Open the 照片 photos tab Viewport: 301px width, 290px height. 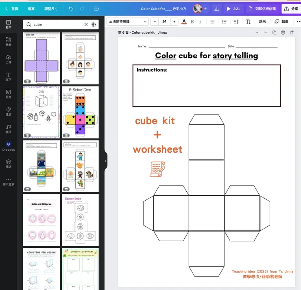coord(9,94)
